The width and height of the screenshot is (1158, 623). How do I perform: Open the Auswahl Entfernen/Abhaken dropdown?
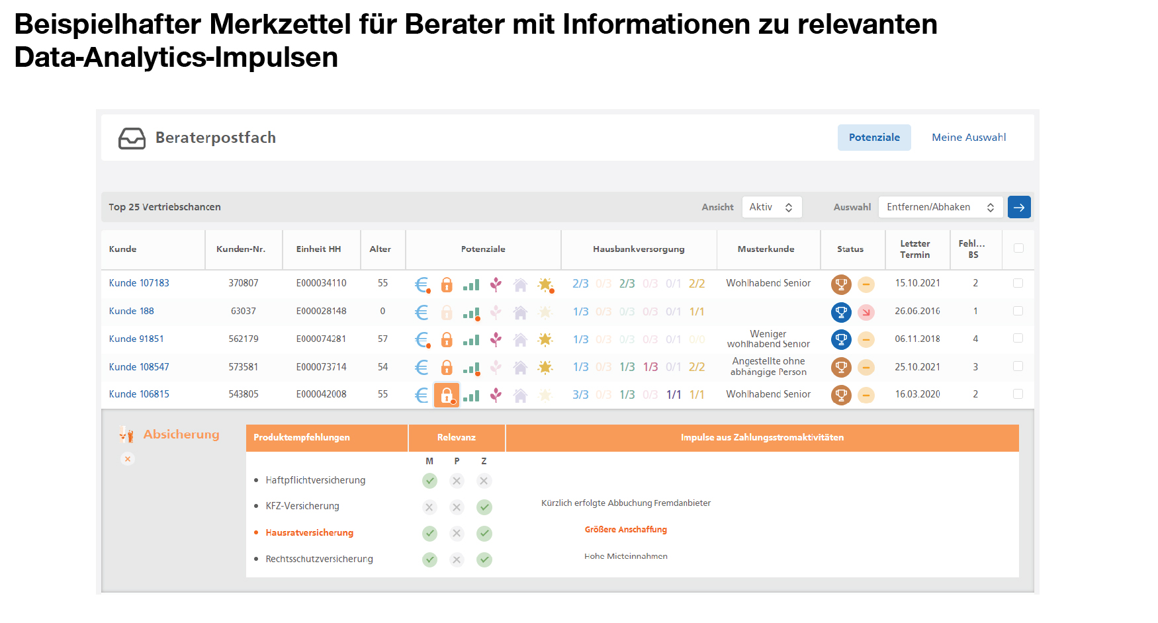coord(940,206)
